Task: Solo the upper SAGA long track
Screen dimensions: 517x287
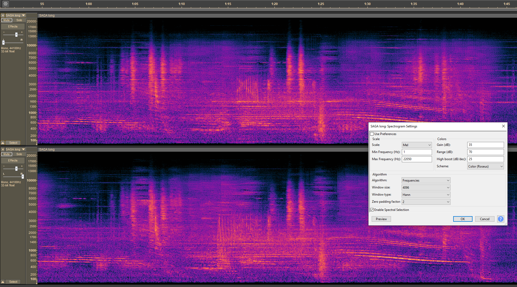Action: coord(19,20)
